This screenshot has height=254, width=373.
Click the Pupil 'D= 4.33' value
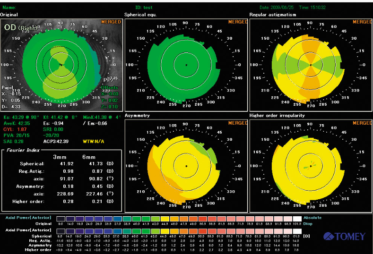(x=11, y=107)
